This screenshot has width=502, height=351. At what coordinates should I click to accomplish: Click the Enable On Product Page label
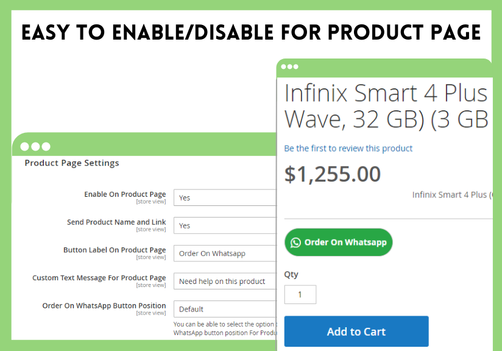[125, 194]
